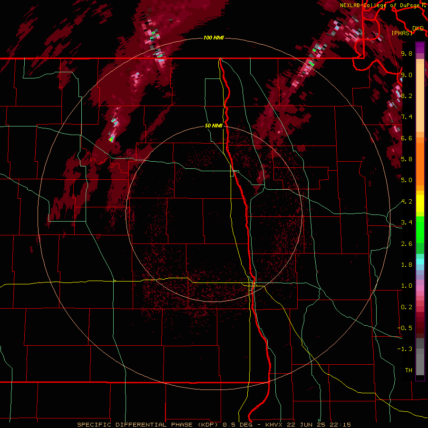Click the bright green band of the color bar
The height and width of the screenshot is (428, 428).
[420, 229]
